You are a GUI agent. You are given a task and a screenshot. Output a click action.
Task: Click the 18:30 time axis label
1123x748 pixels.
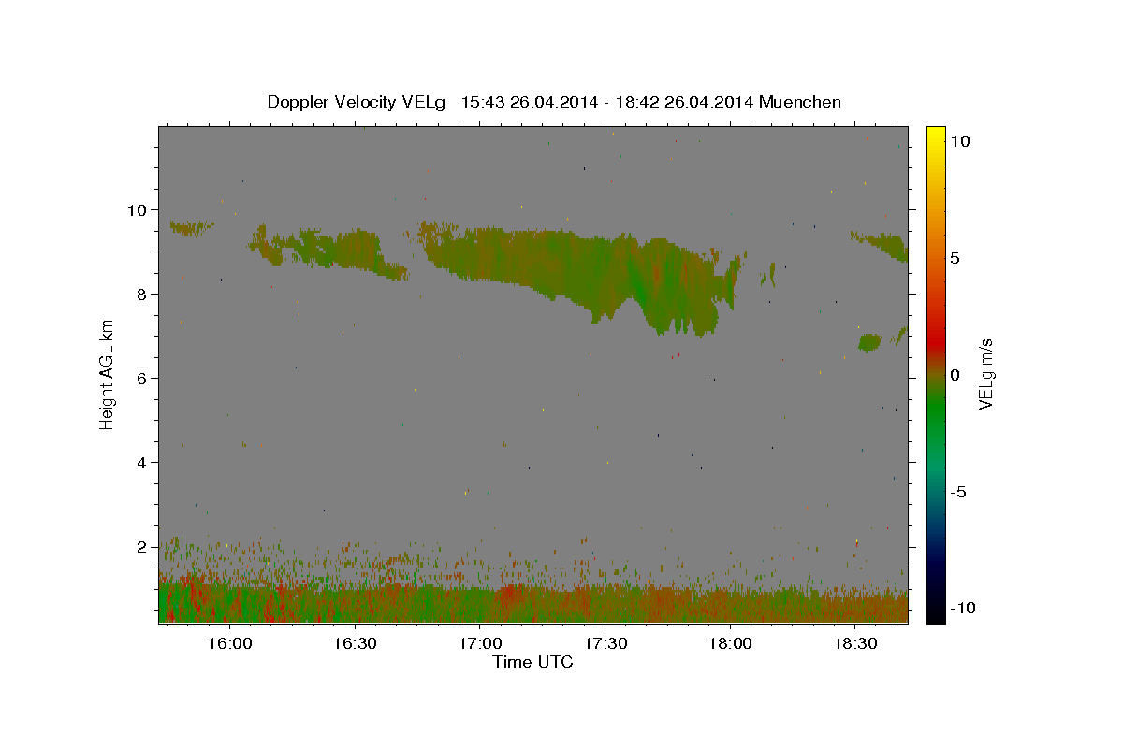coord(855,644)
